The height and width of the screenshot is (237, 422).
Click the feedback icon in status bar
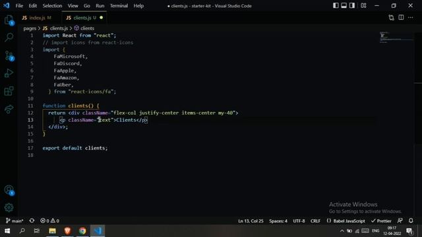click(400, 221)
